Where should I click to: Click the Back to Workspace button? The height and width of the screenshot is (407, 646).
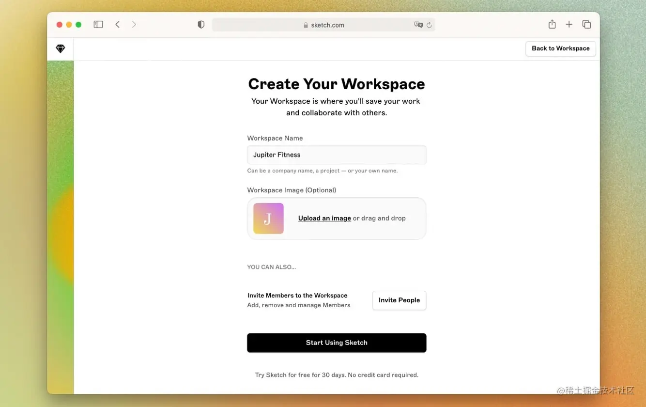pyautogui.click(x=561, y=48)
